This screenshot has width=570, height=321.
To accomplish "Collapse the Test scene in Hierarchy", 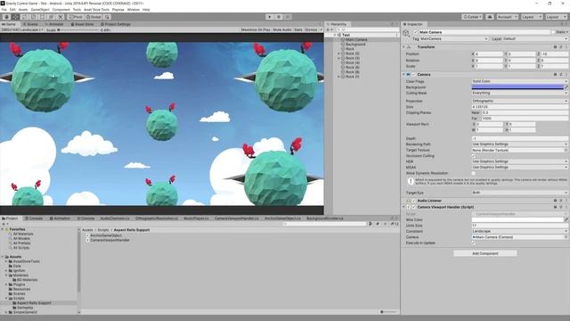I will pos(335,35).
